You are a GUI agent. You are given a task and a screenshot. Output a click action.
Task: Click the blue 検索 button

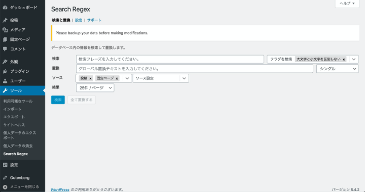click(58, 100)
